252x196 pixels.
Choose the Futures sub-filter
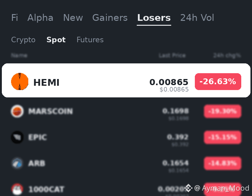[90, 40]
